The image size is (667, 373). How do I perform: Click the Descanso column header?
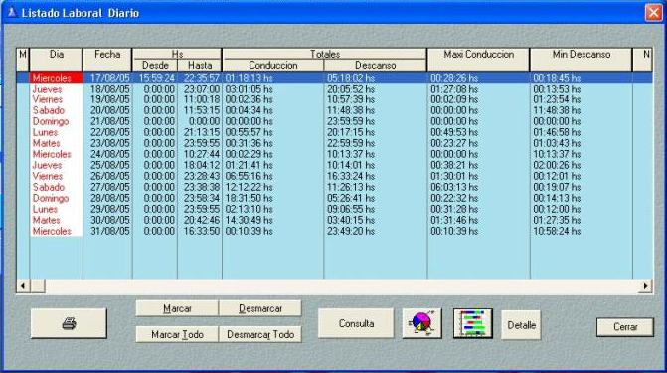(375, 65)
